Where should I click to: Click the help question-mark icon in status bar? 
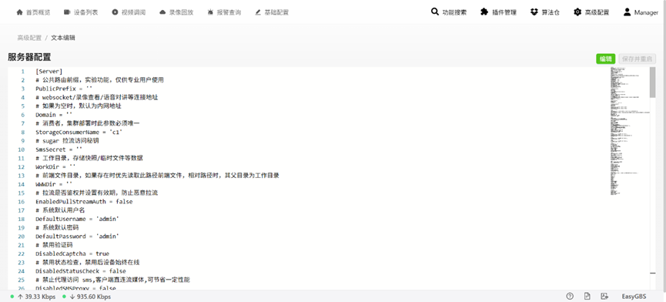(x=570, y=297)
